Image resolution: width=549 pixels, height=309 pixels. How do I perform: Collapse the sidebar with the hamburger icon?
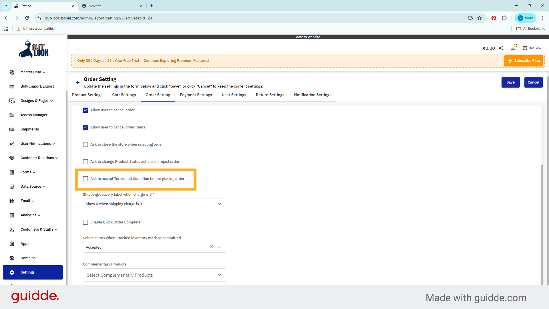77,48
